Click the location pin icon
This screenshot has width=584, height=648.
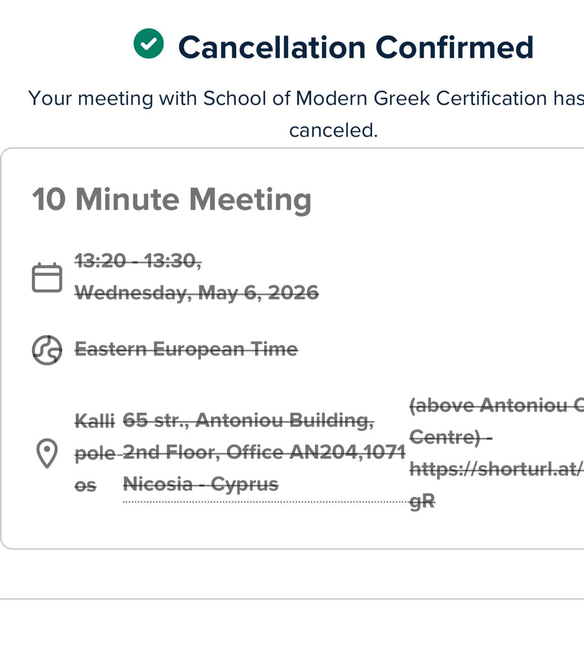(x=47, y=453)
